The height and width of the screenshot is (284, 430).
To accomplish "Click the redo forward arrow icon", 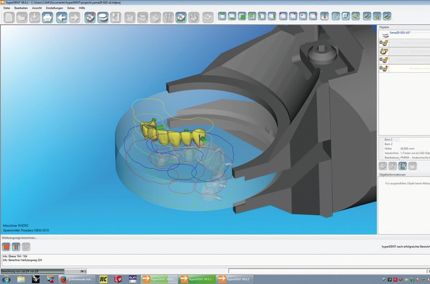I will click(x=75, y=18).
